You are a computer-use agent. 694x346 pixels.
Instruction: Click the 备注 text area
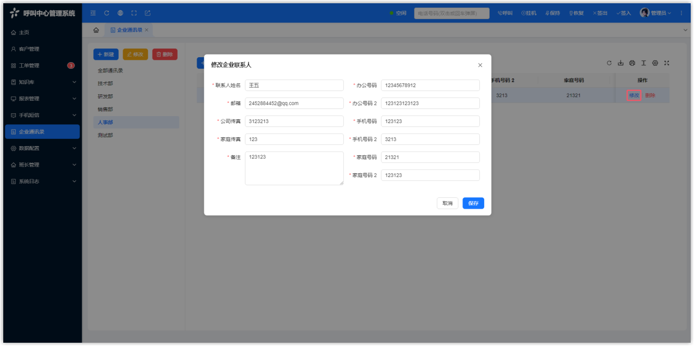294,168
